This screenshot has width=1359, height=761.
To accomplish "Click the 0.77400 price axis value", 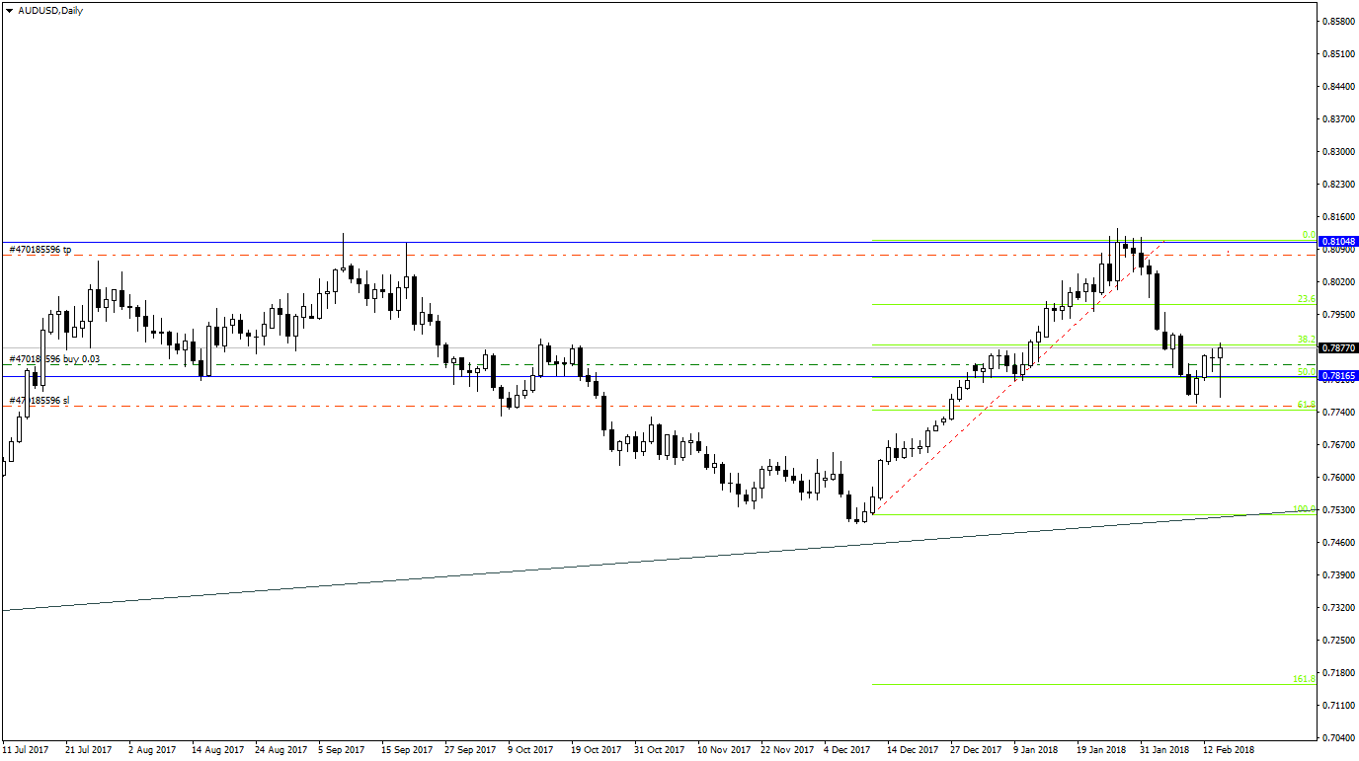I will [x=1337, y=412].
